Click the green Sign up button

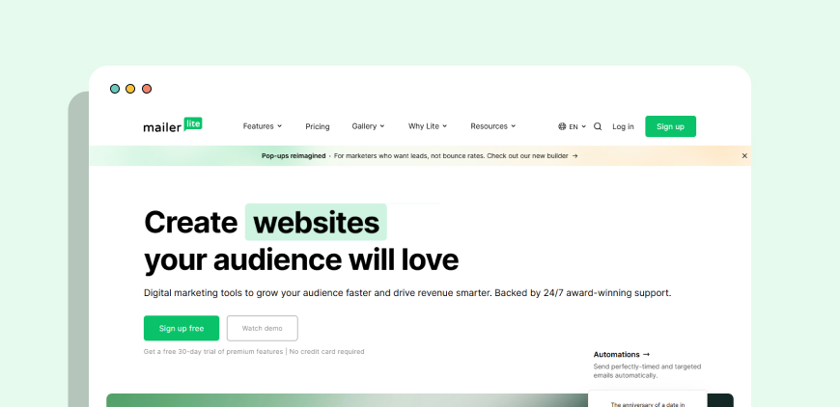670,126
